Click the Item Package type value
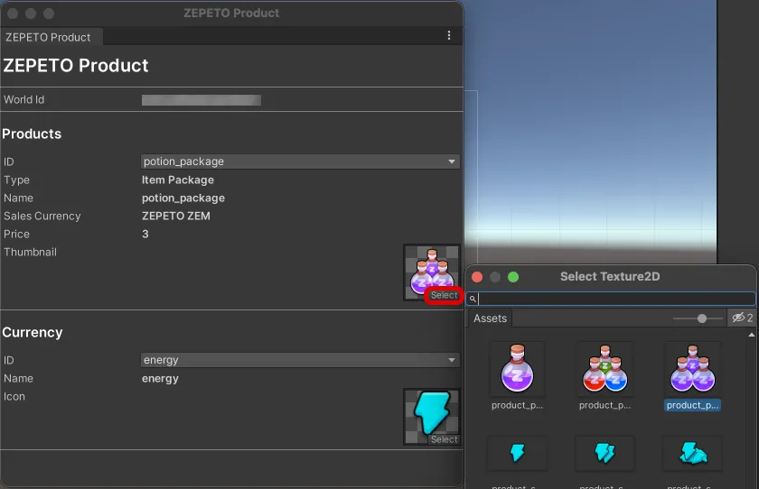The width and height of the screenshot is (759, 489). point(178,180)
